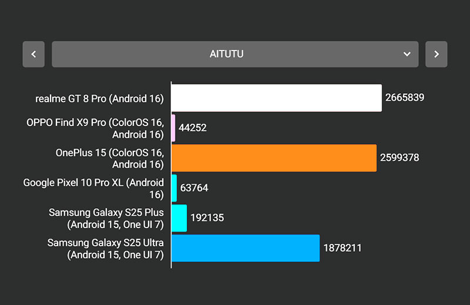Click the next benchmark right arrow
The height and width of the screenshot is (305, 470).
tap(436, 54)
